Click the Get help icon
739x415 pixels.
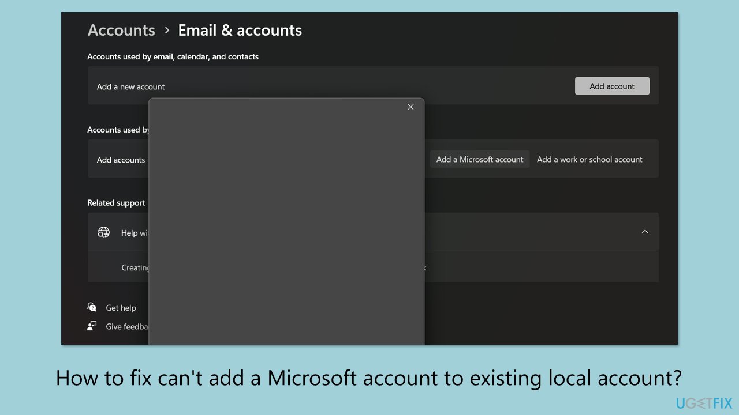coord(92,307)
